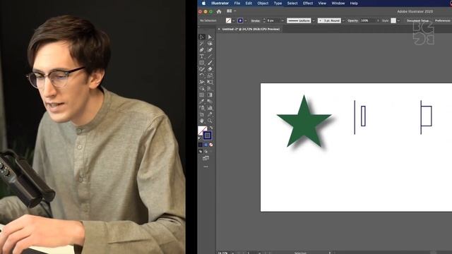452x254 pixels.
Task: Pick the Magic Wand tool
Action: click(x=202, y=44)
